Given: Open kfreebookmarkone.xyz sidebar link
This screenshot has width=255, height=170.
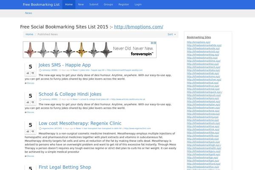Looking at the screenshot, I should pos(203,110).
